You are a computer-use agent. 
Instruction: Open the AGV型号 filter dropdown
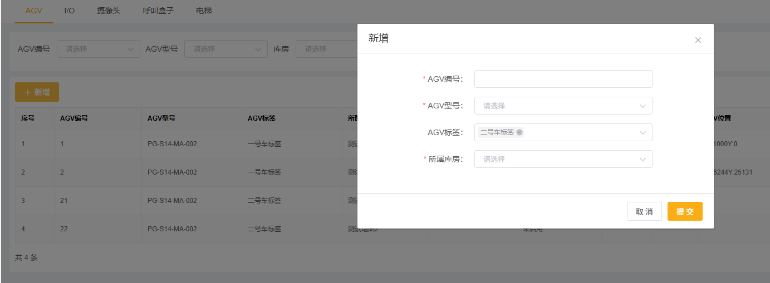(225, 49)
